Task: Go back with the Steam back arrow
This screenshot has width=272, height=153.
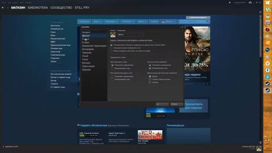Action: coord(3,8)
